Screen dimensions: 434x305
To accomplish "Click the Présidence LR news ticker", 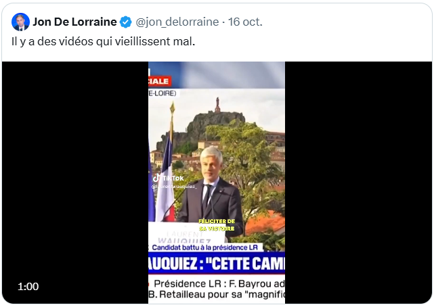I will 218,282.
